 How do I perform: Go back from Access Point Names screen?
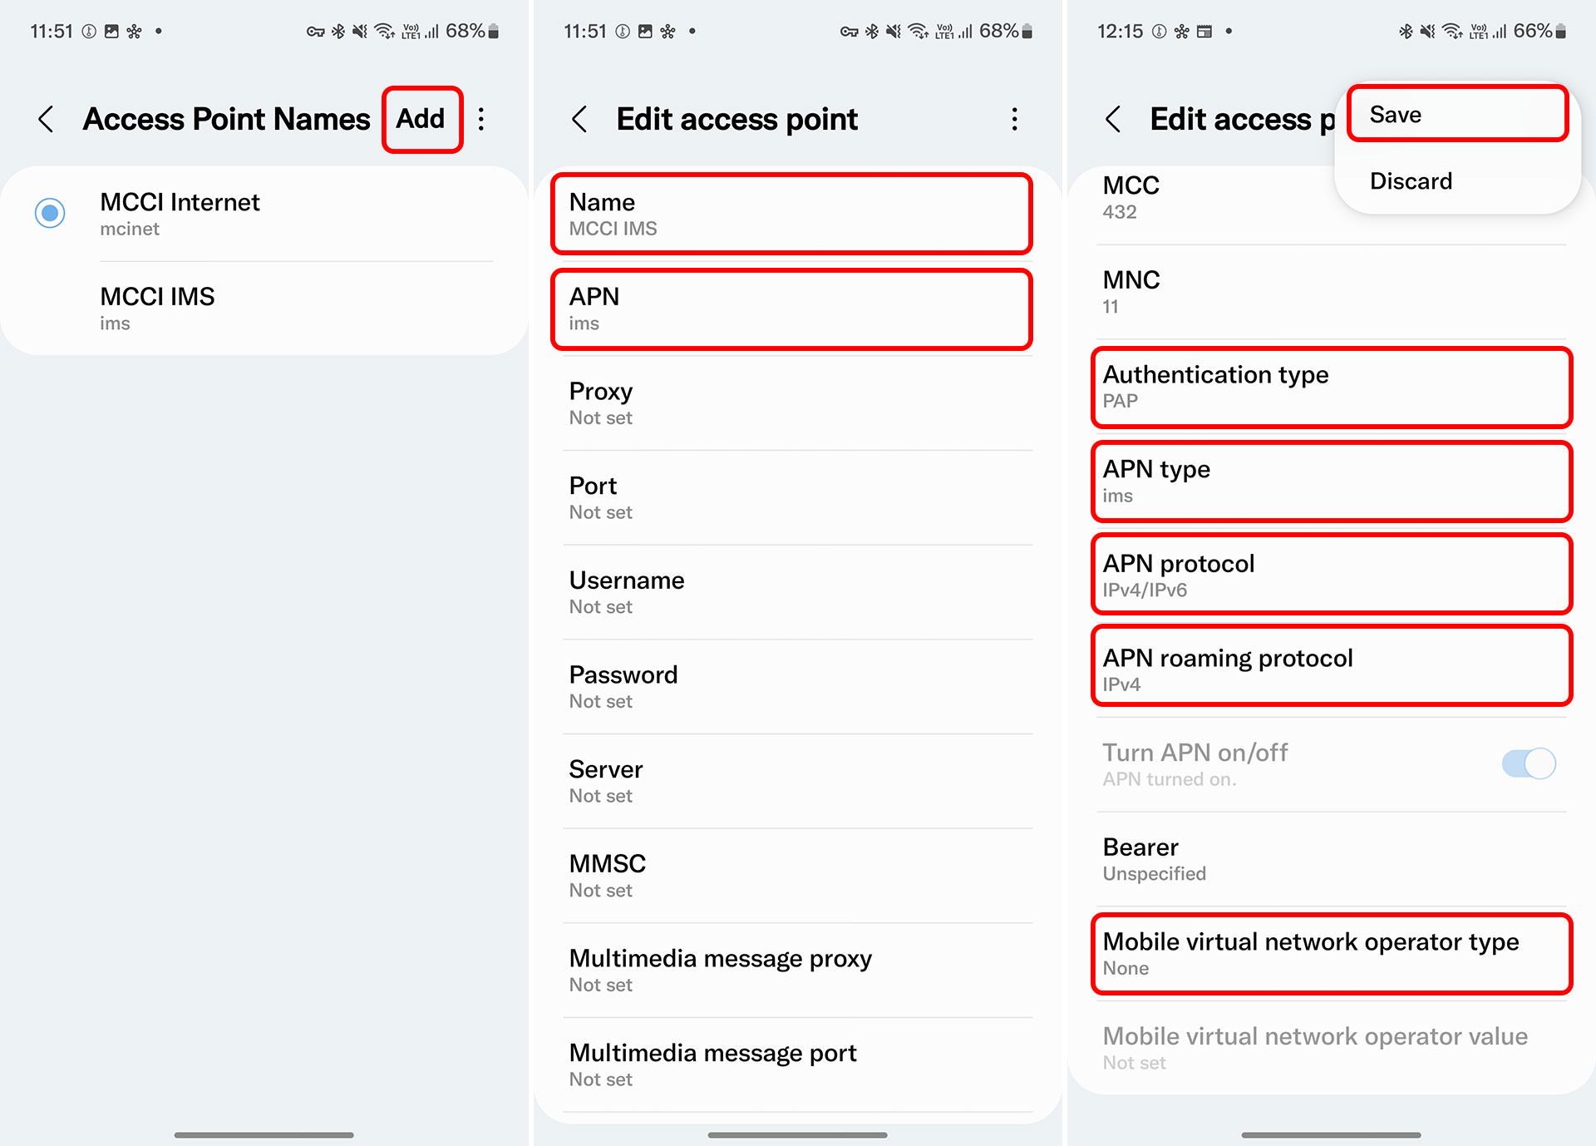click(47, 119)
